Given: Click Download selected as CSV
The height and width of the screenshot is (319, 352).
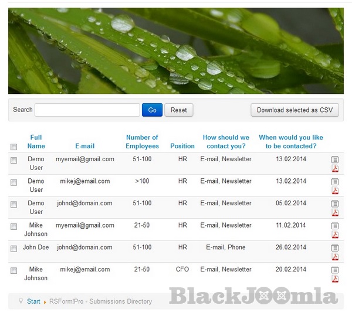Looking at the screenshot, I should click(295, 110).
